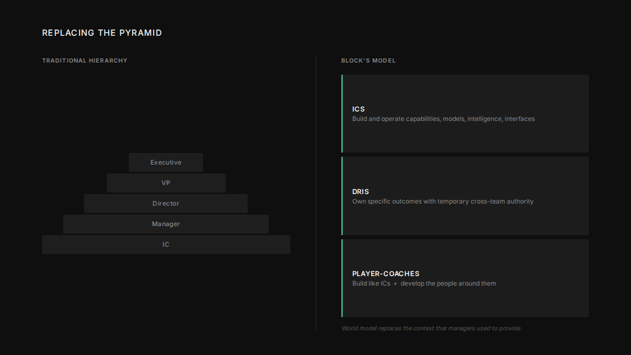Click the "Build and operate capabilities" description text
This screenshot has height=355, width=631.
[443, 119]
